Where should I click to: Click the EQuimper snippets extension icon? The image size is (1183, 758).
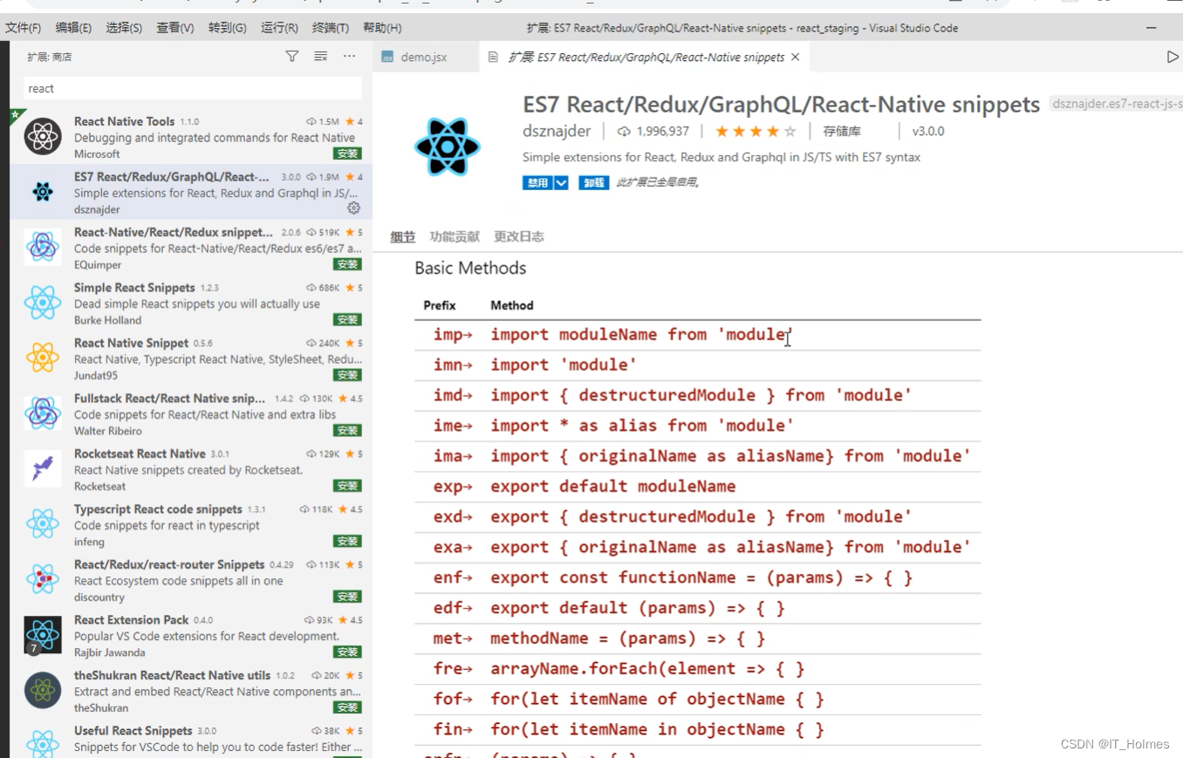pos(43,247)
